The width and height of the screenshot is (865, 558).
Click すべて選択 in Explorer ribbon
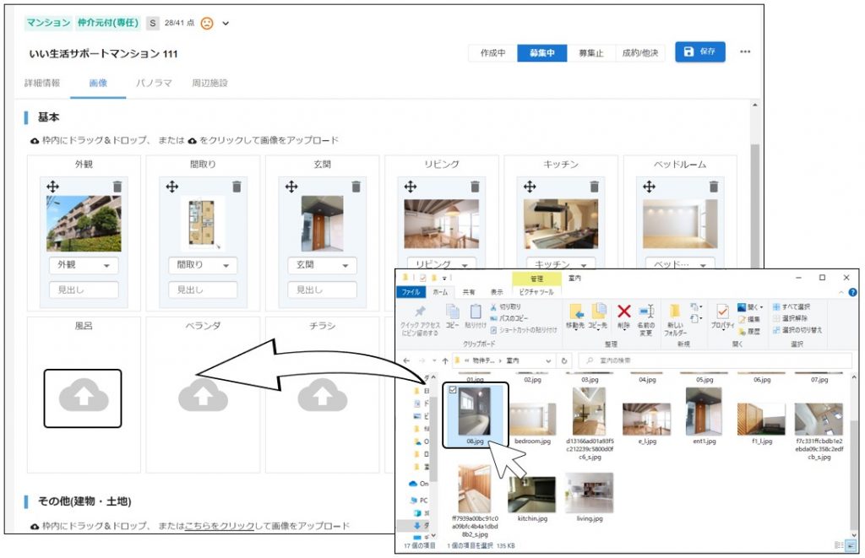[x=791, y=307]
